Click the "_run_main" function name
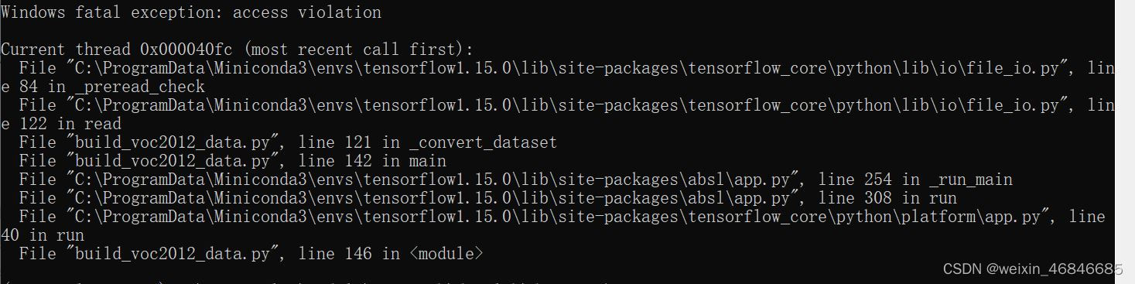 [x=971, y=180]
